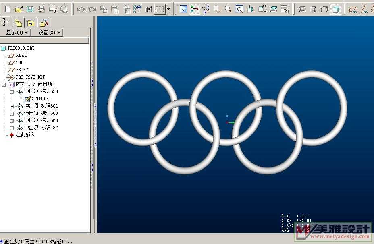
Task: Select the FRONT datum plane
Action: click(22, 70)
